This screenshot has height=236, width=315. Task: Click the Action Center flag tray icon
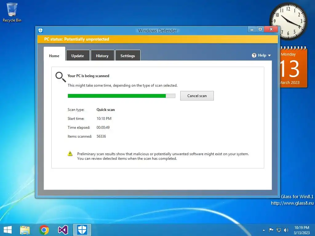tap(271, 230)
